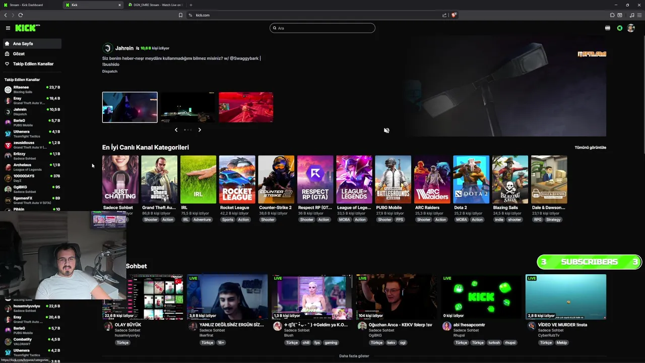Viewport: 645px width, 363px height.
Task: Open the Respect RP category card
Action: [315, 179]
